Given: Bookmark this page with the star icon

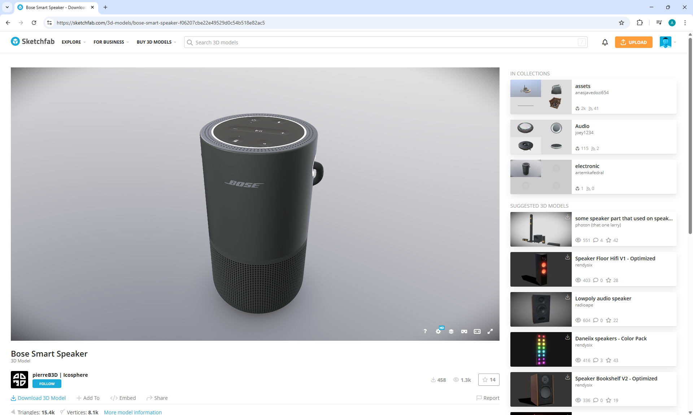Looking at the screenshot, I should click(622, 23).
